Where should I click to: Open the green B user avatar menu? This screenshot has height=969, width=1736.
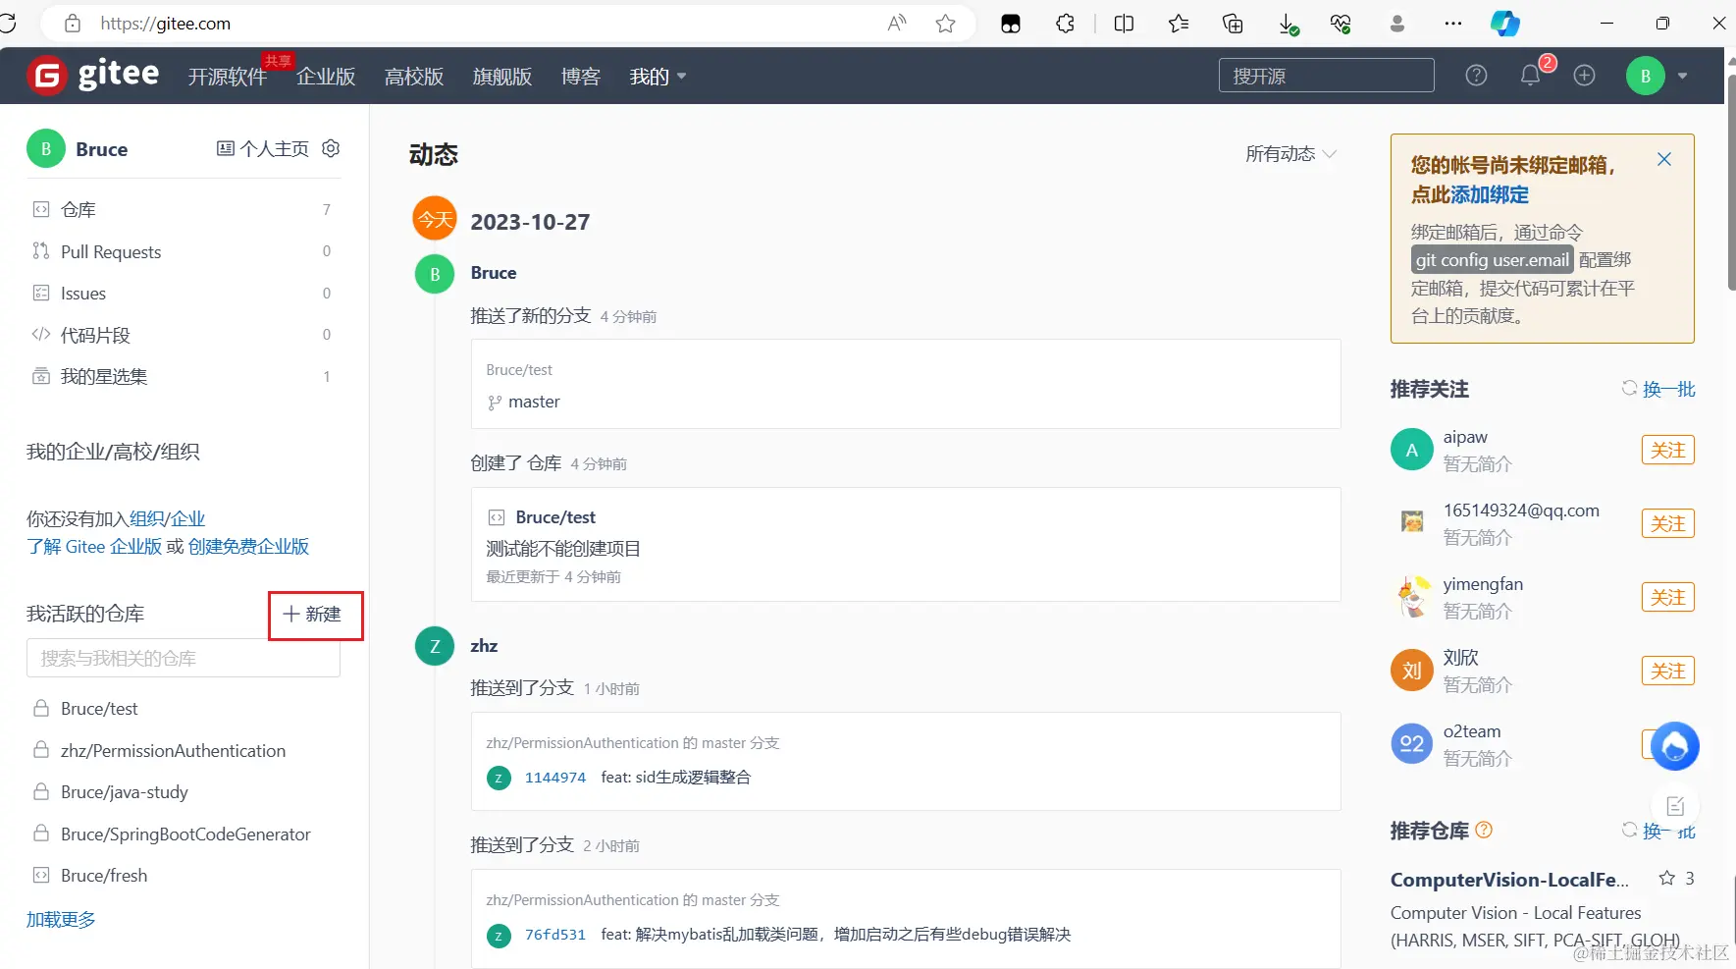[1646, 76]
